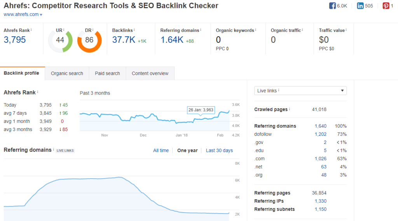
Task: Open the 1,202 dofollow domains count
Action: tap(321, 134)
